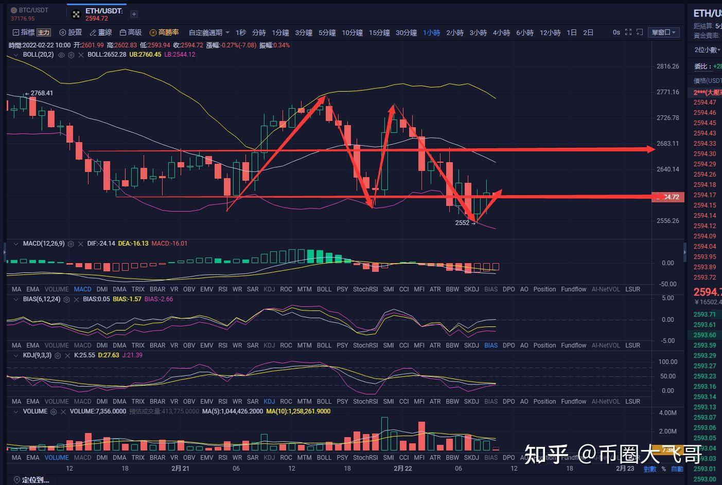This screenshot has height=485, width=722.
Task: Select the 畫線 drawing pencil tool
Action: pos(93,32)
